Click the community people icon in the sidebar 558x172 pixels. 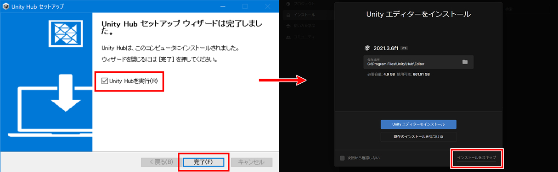(288, 37)
